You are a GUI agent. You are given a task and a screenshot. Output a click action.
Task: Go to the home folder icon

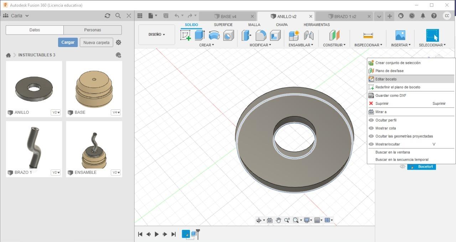coord(8,55)
